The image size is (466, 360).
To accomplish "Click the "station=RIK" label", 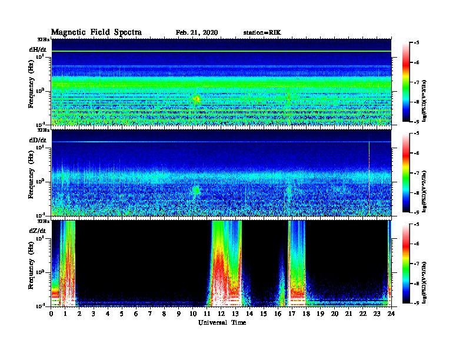I will [262, 32].
